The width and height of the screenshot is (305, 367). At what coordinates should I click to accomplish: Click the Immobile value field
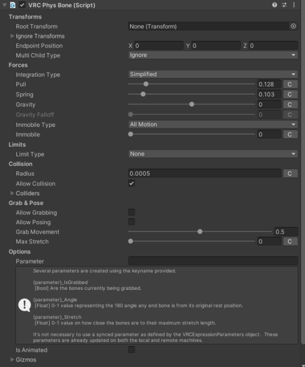(x=269, y=135)
